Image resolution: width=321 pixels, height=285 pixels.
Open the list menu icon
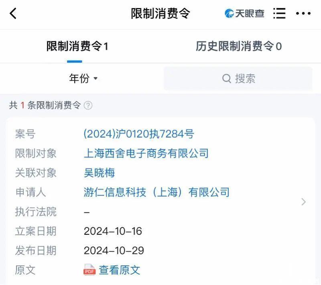point(279,14)
